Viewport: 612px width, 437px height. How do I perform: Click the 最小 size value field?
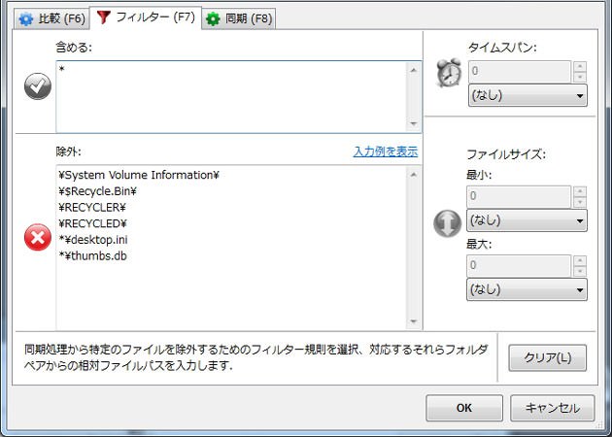click(x=519, y=196)
